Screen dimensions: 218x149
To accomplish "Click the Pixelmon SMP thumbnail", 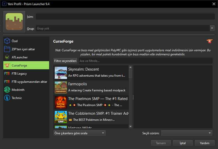I will coord(61,102).
